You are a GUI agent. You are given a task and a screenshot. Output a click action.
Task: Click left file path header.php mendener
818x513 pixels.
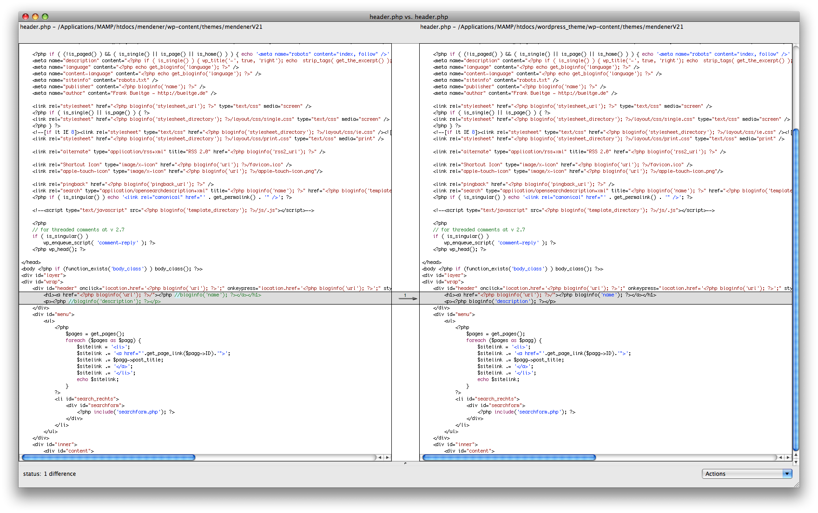pos(141,27)
